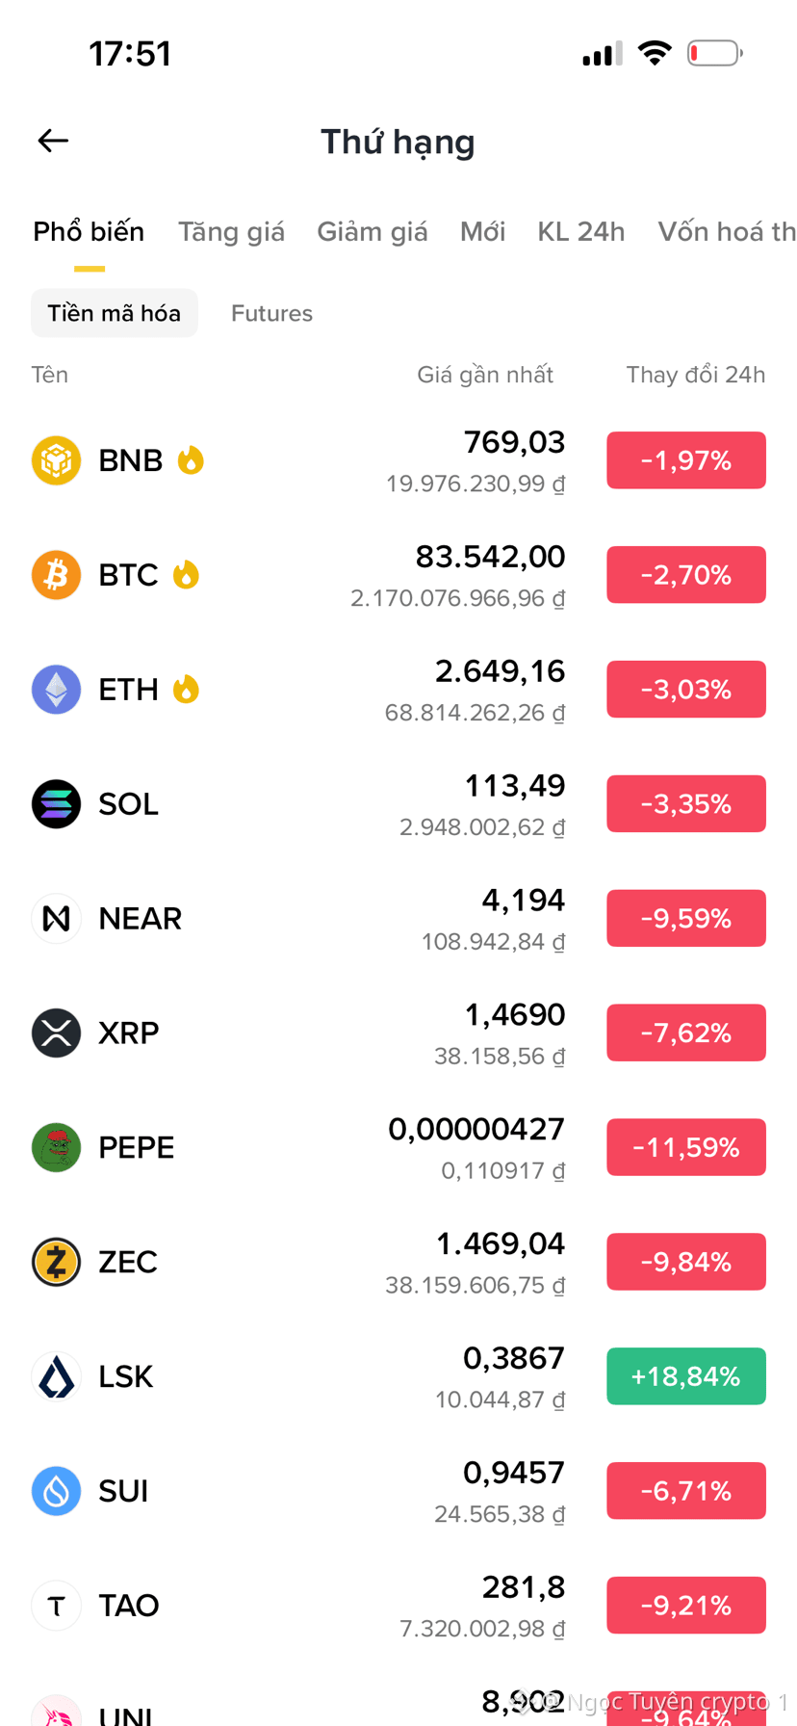
Task: Switch to the Giảm giá tab
Action: coord(373,232)
